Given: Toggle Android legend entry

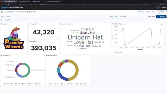Looking at the screenshot, I should (63, 84).
